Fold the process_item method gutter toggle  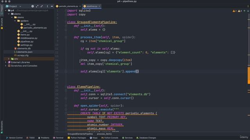[66, 37]
